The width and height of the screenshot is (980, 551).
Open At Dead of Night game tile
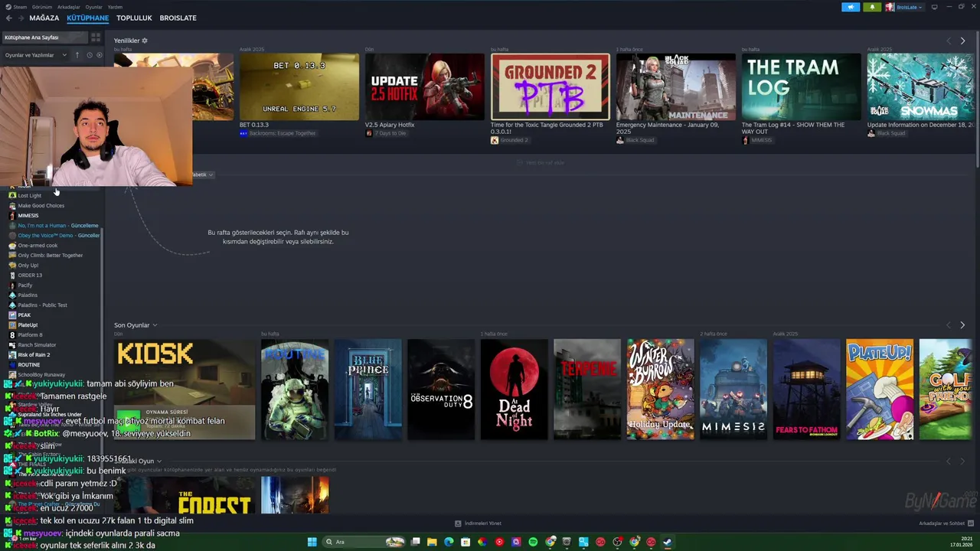pyautogui.click(x=514, y=390)
